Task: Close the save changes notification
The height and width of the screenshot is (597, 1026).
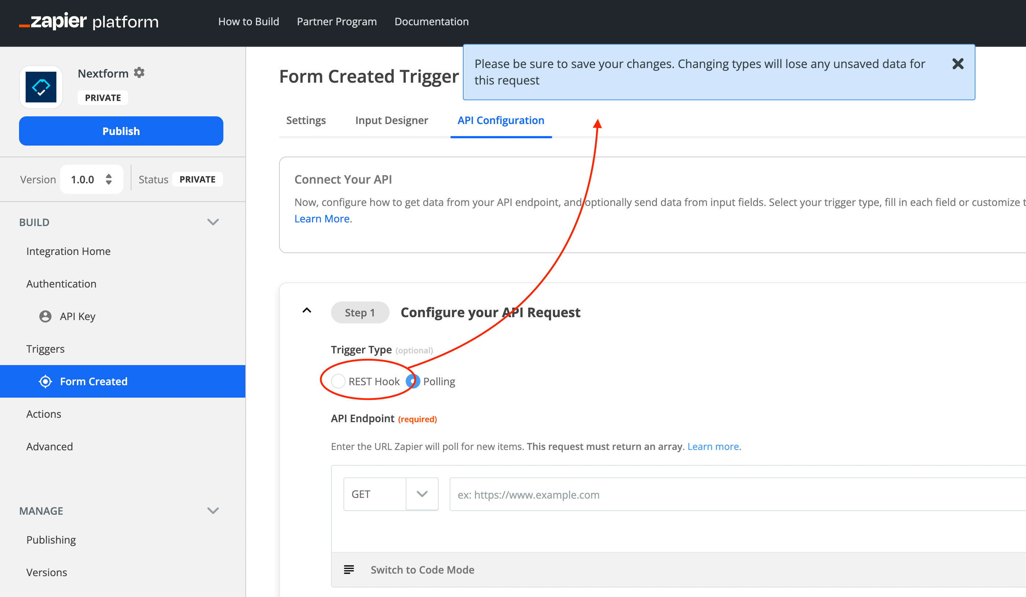Action: (958, 63)
